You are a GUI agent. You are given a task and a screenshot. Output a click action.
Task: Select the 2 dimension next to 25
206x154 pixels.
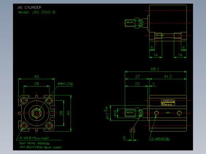point(153,84)
